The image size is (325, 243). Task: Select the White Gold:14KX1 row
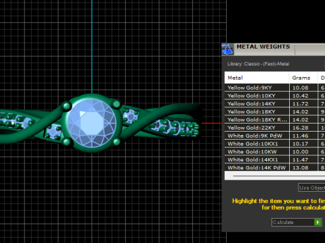click(275, 160)
